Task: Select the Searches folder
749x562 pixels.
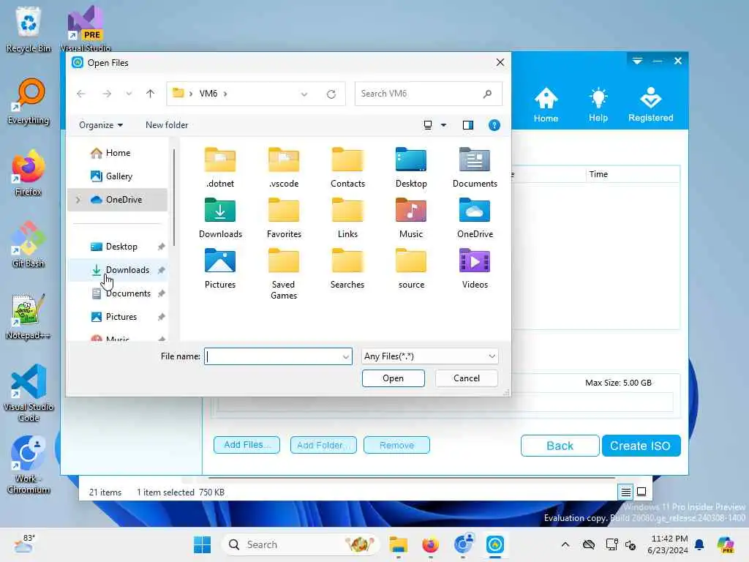Action: click(x=347, y=269)
